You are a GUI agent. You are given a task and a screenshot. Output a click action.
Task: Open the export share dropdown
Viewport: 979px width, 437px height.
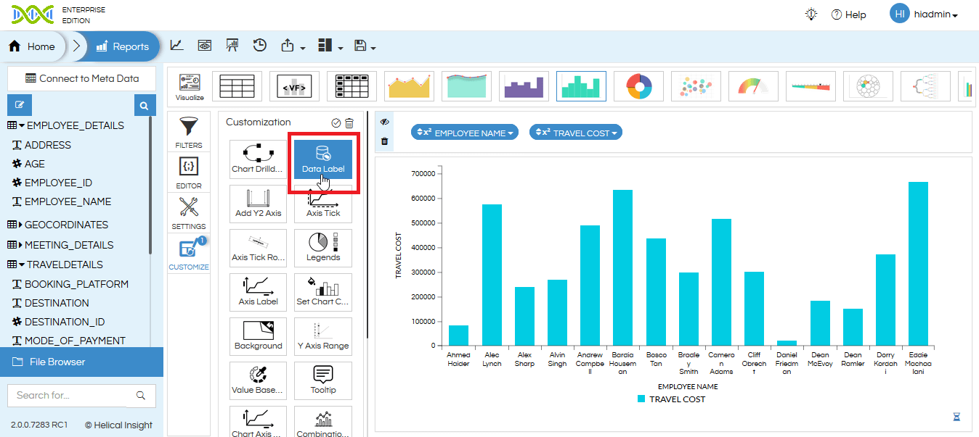293,46
